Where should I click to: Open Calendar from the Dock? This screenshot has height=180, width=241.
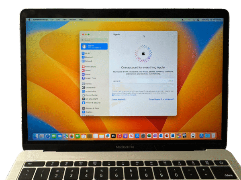pos(84,136)
